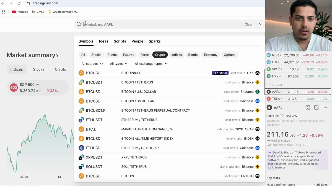Switch to the Scripts tab
Viewport: 332px width, 186px height.
pos(120,41)
